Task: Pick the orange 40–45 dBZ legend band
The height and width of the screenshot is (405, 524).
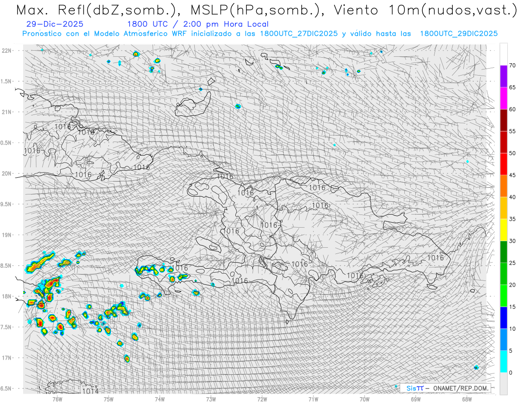Action: tap(503, 186)
